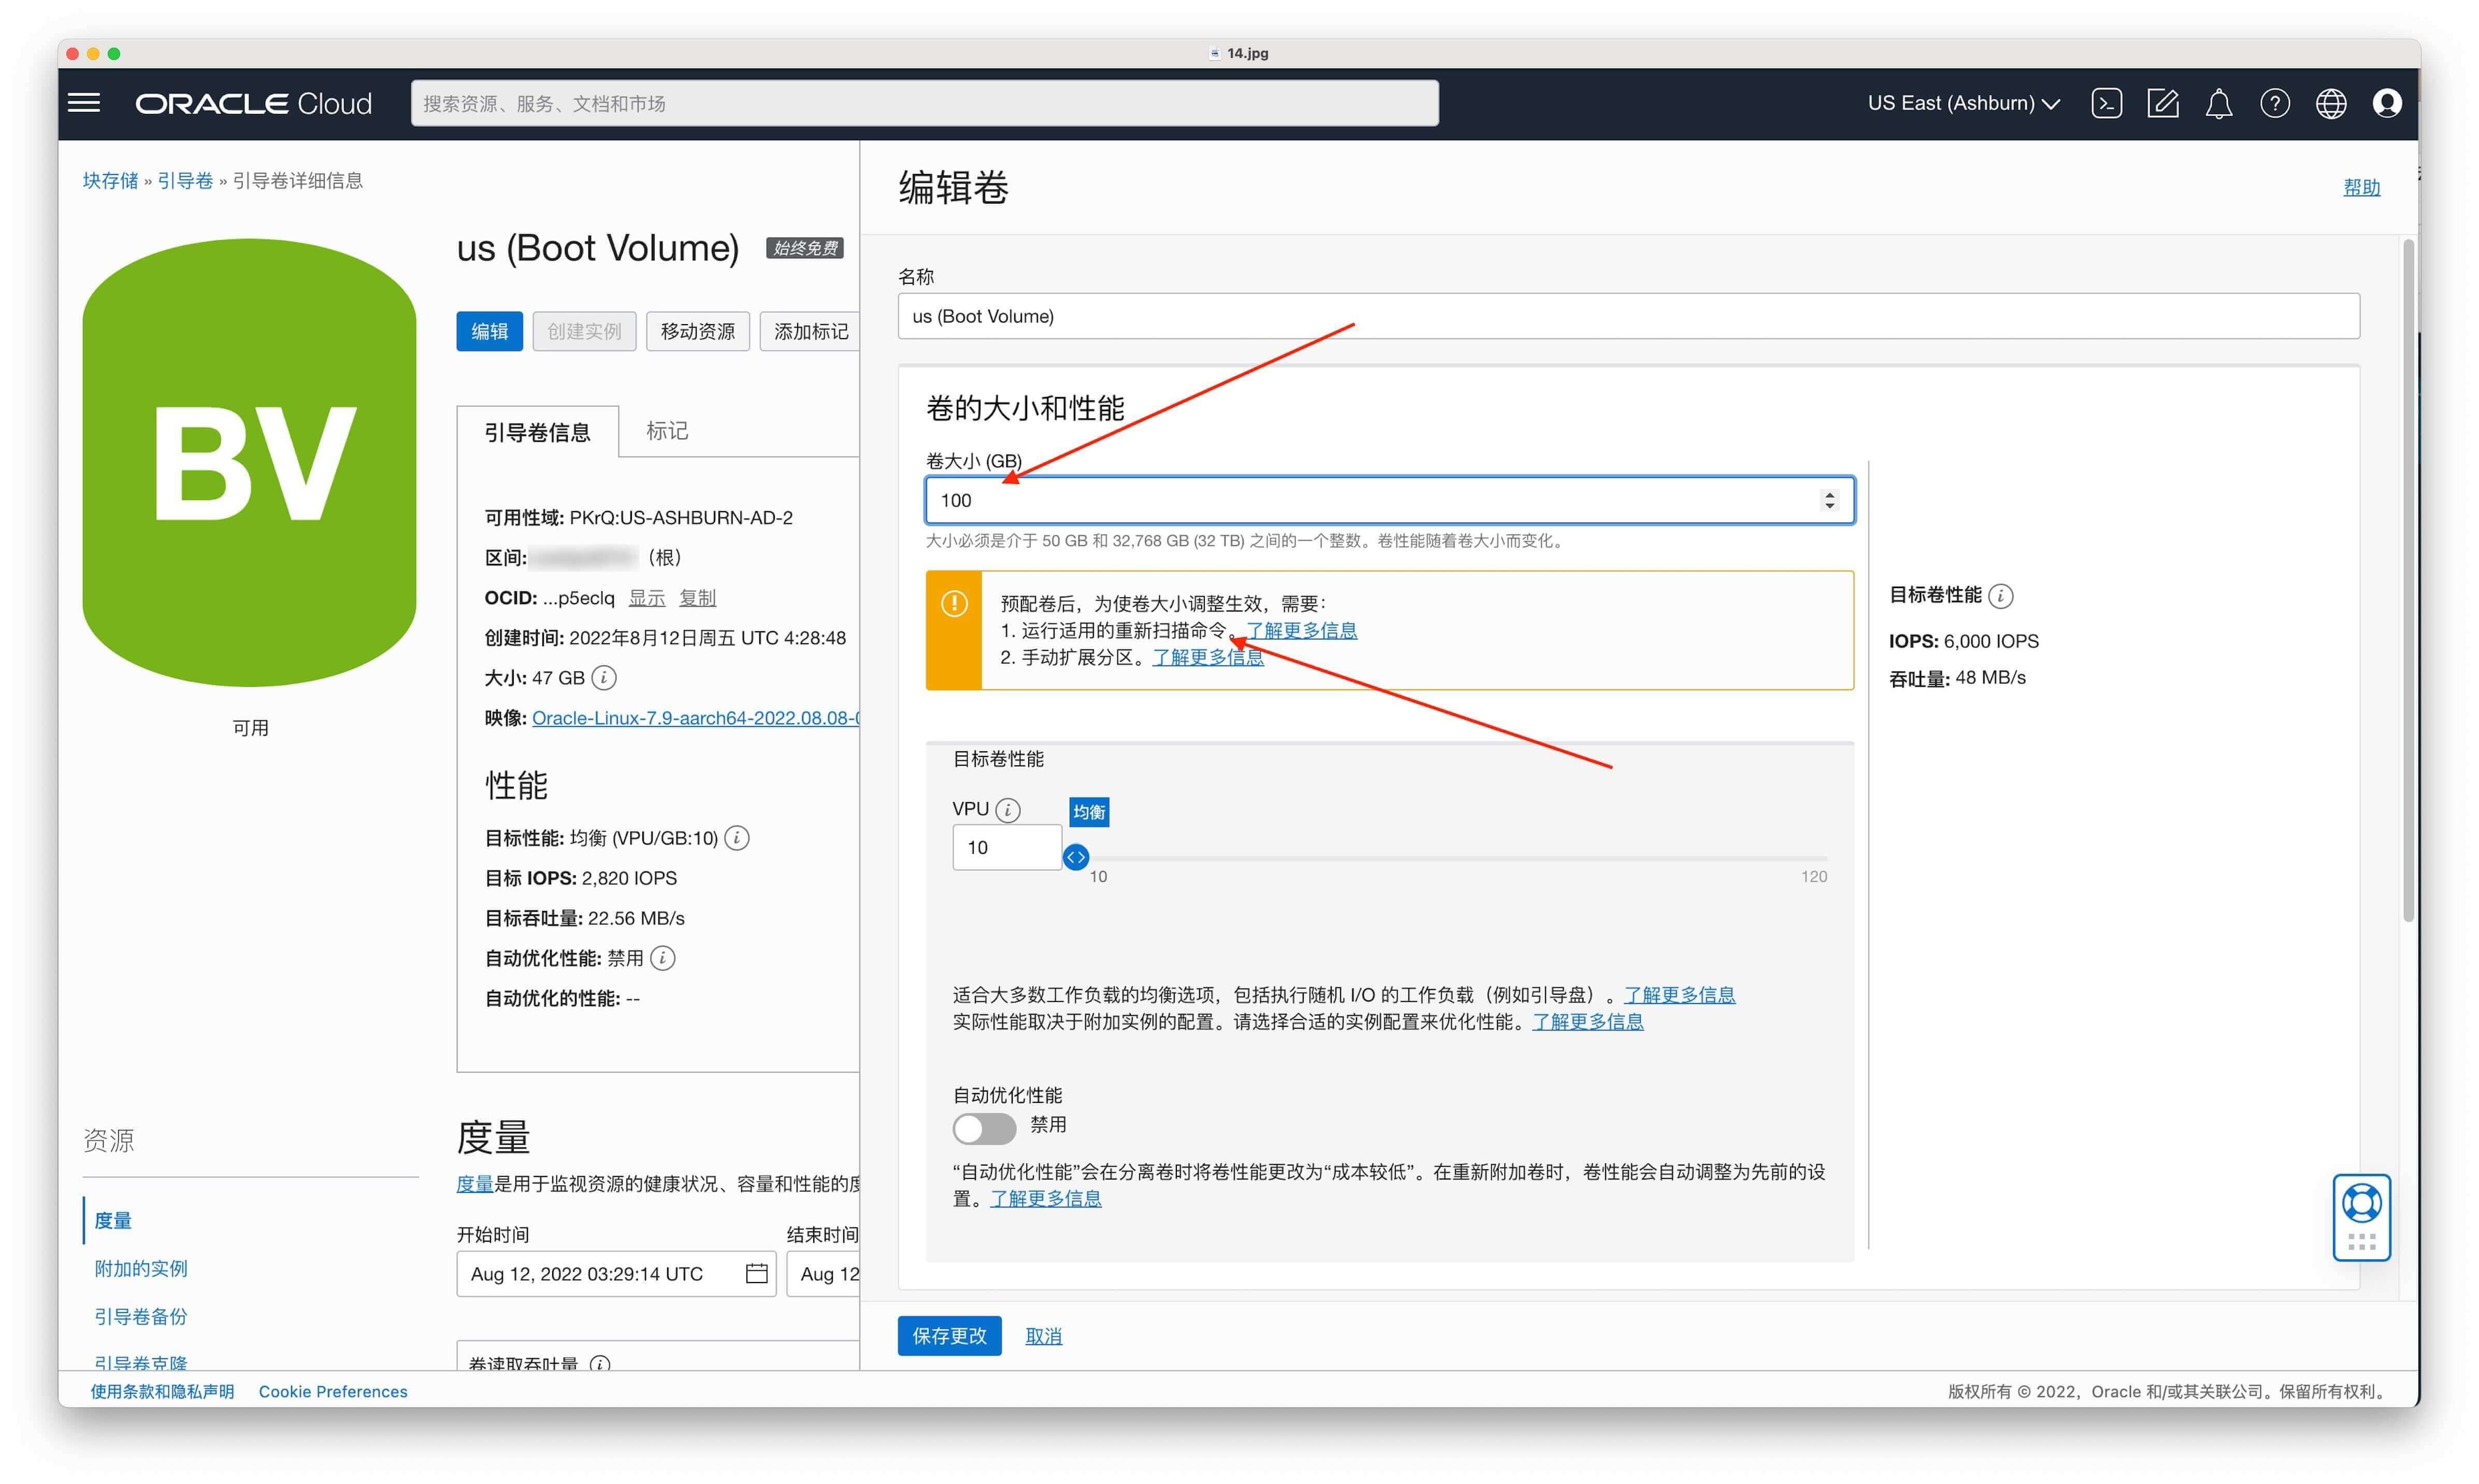Toggle the 自动优化性能 switch
Image resolution: width=2479 pixels, height=1484 pixels.
(x=984, y=1128)
